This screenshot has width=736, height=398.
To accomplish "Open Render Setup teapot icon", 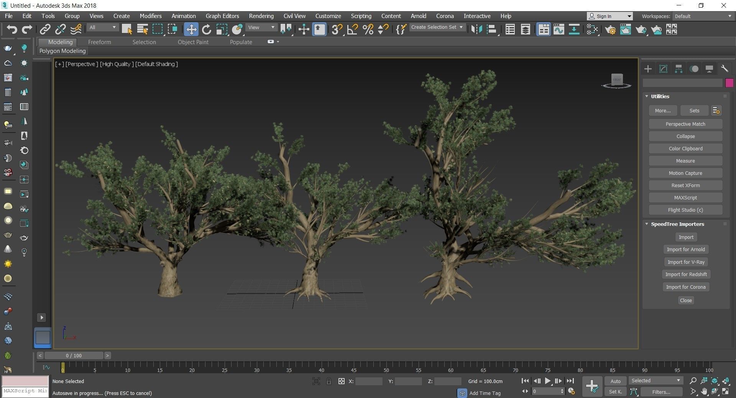I will [611, 30].
